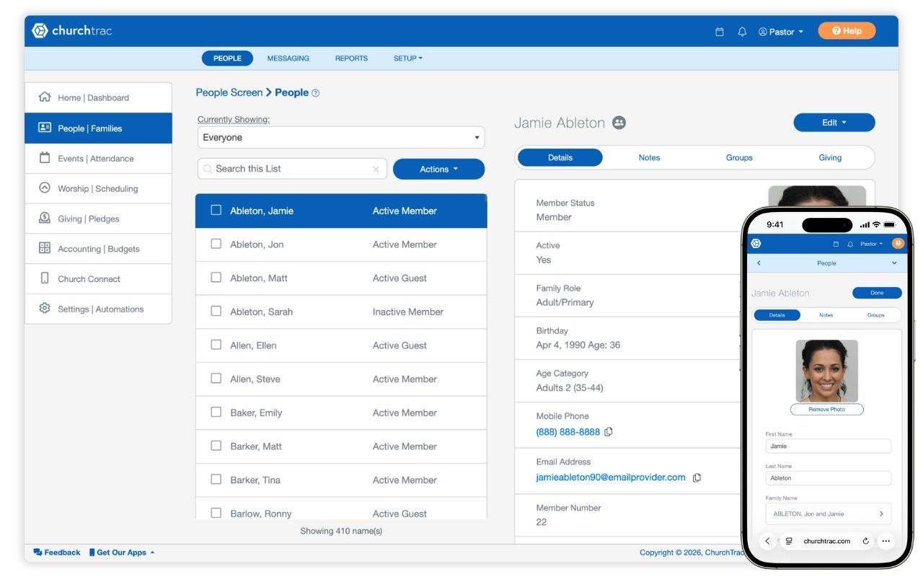Expand the Pastor account menu
The width and height of the screenshot is (923, 577).
[x=780, y=32]
